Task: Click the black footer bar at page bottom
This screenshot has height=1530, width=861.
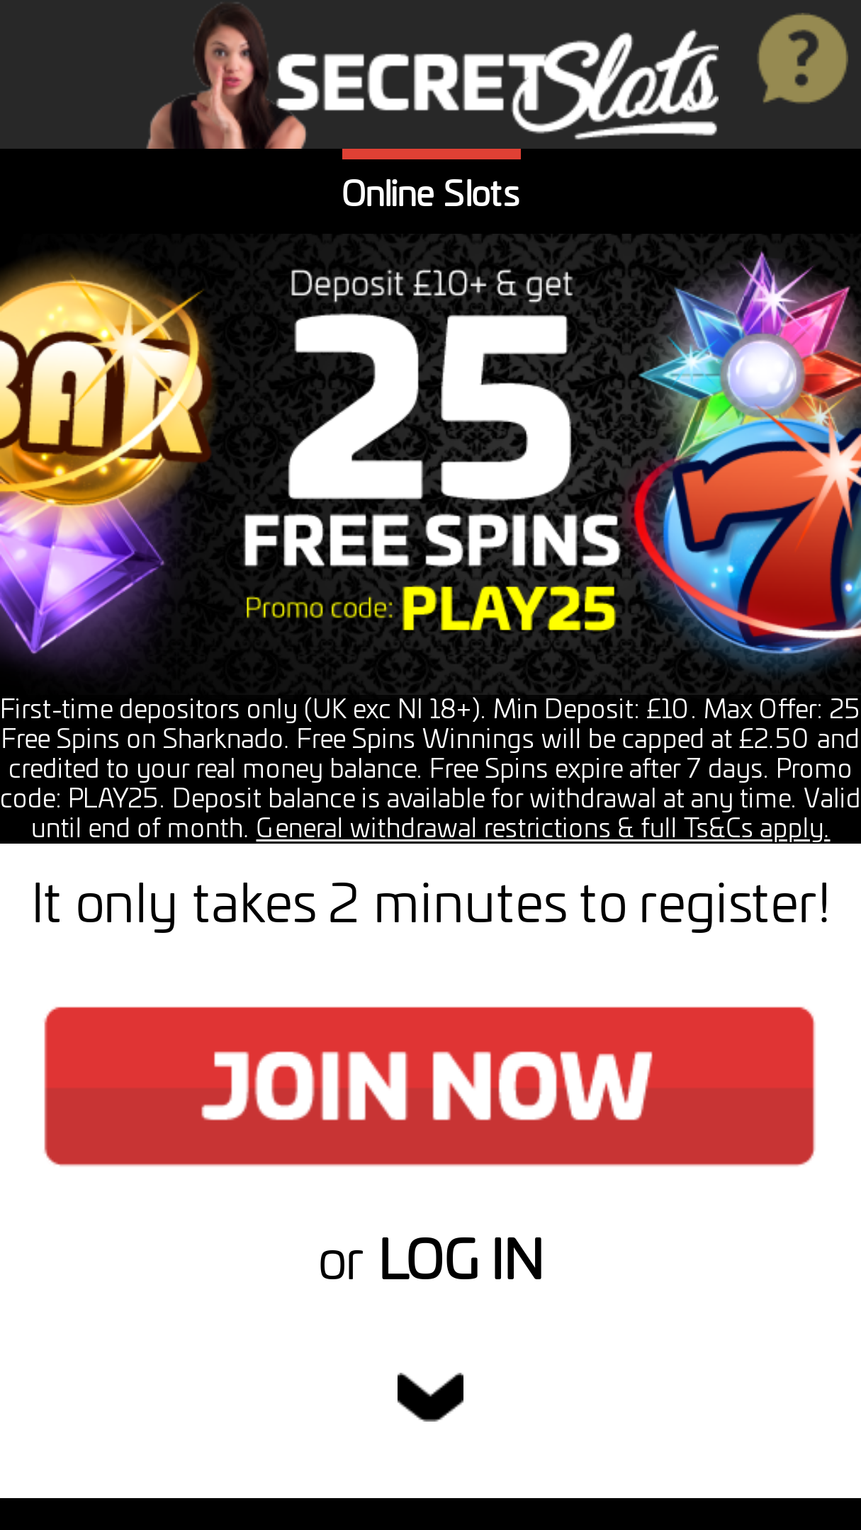Action: coord(430,1514)
